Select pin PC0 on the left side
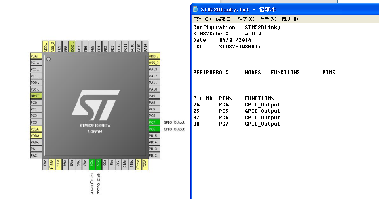The width and height of the screenshot is (379, 199). point(36,102)
